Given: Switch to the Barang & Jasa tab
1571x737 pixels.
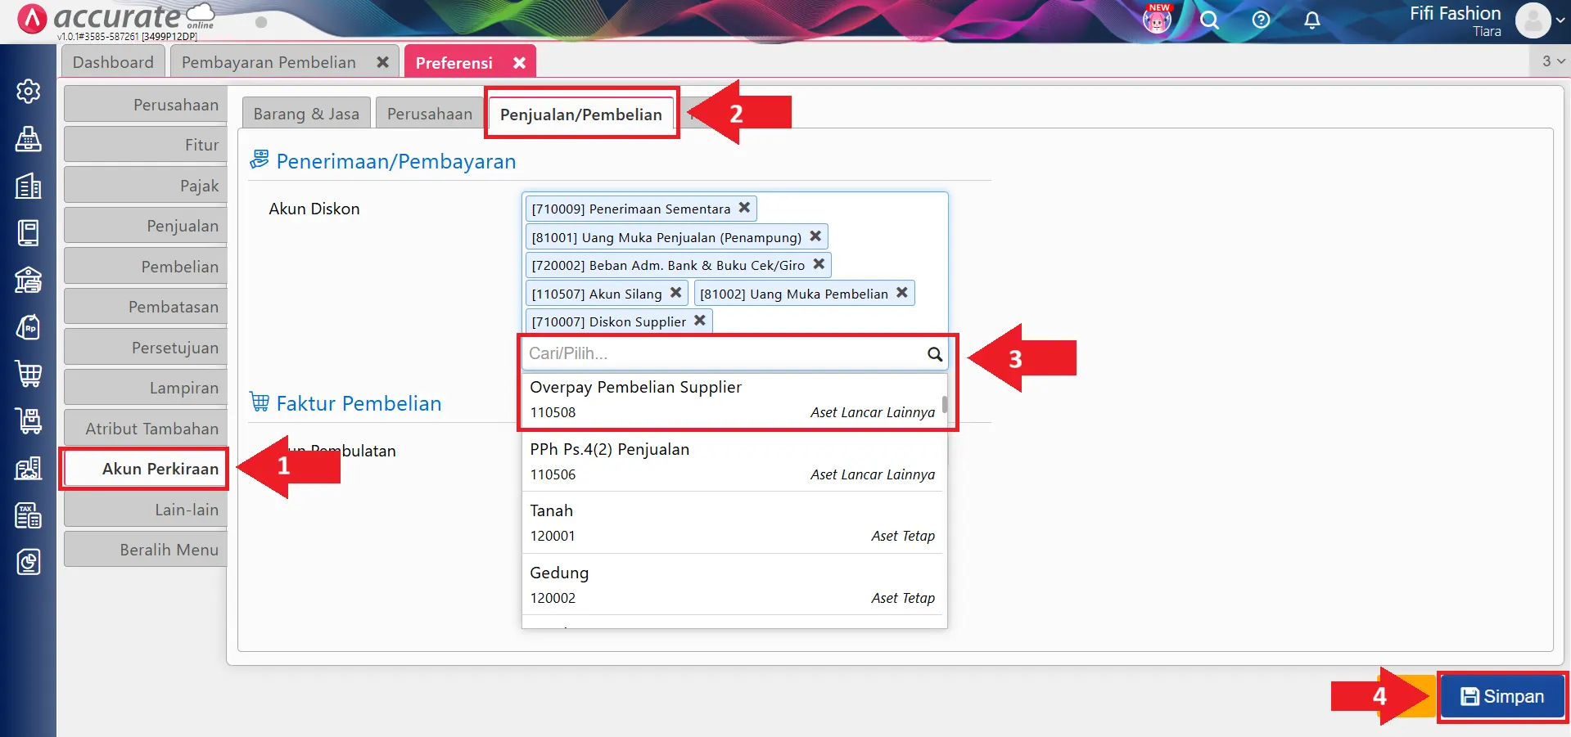Looking at the screenshot, I should (x=306, y=114).
